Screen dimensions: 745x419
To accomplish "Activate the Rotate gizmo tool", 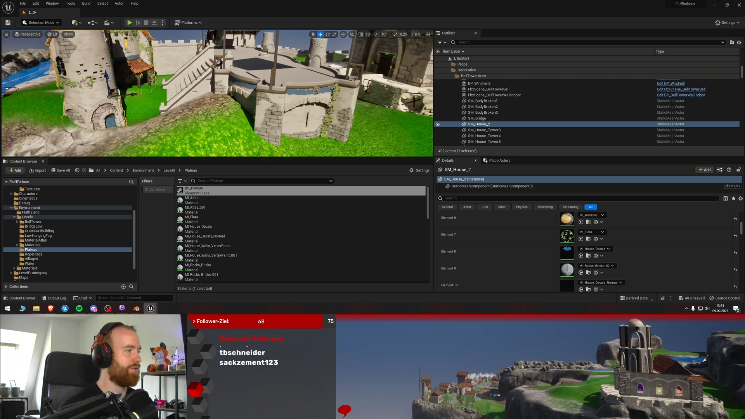I will (327, 34).
